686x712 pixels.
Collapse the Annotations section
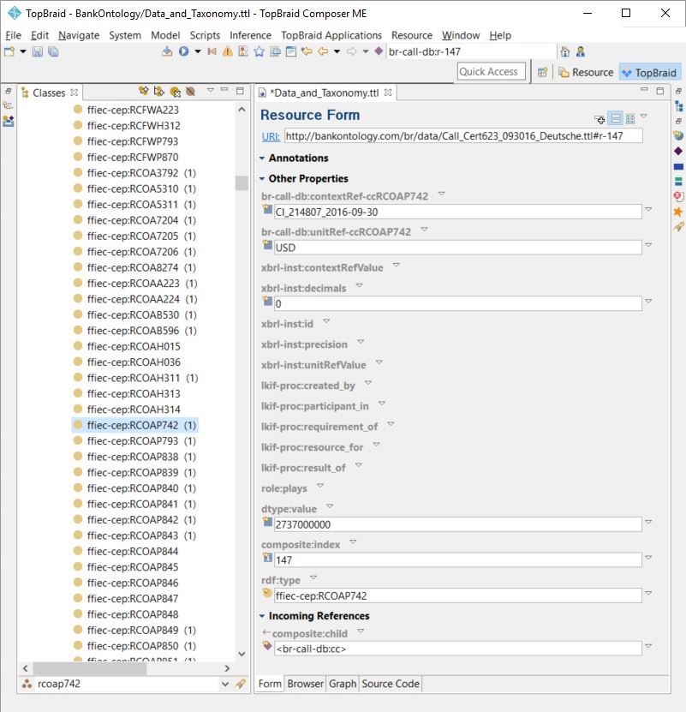pos(263,159)
